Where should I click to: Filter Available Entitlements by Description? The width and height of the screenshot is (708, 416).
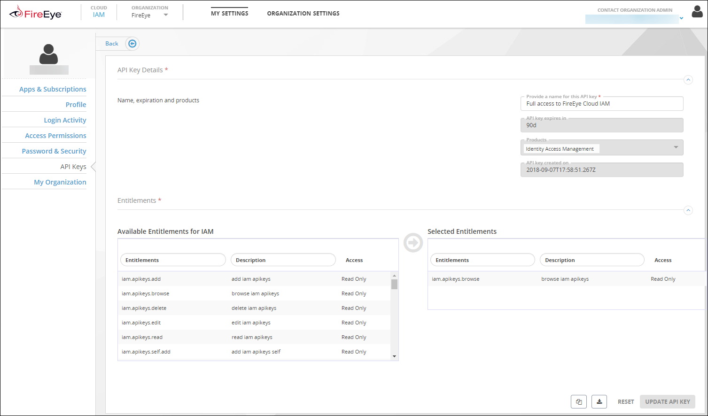pyautogui.click(x=283, y=260)
